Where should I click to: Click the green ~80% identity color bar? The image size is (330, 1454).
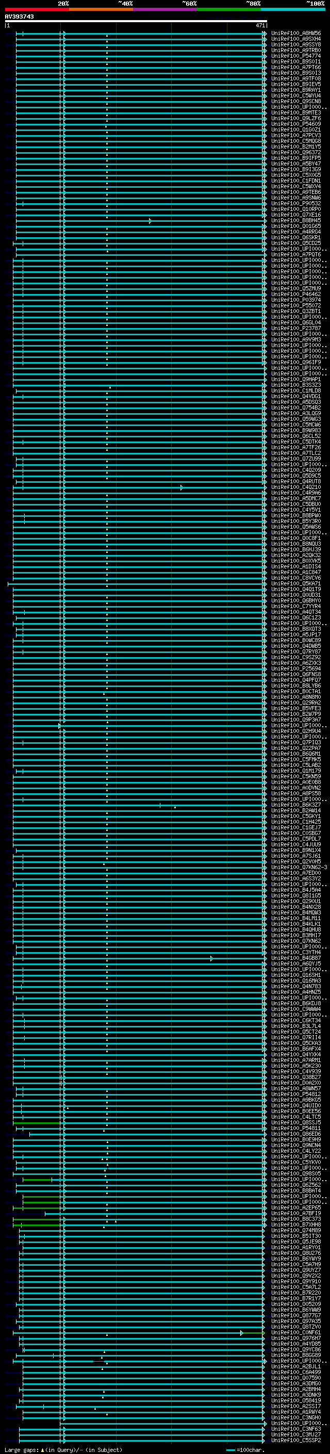[x=229, y=9]
